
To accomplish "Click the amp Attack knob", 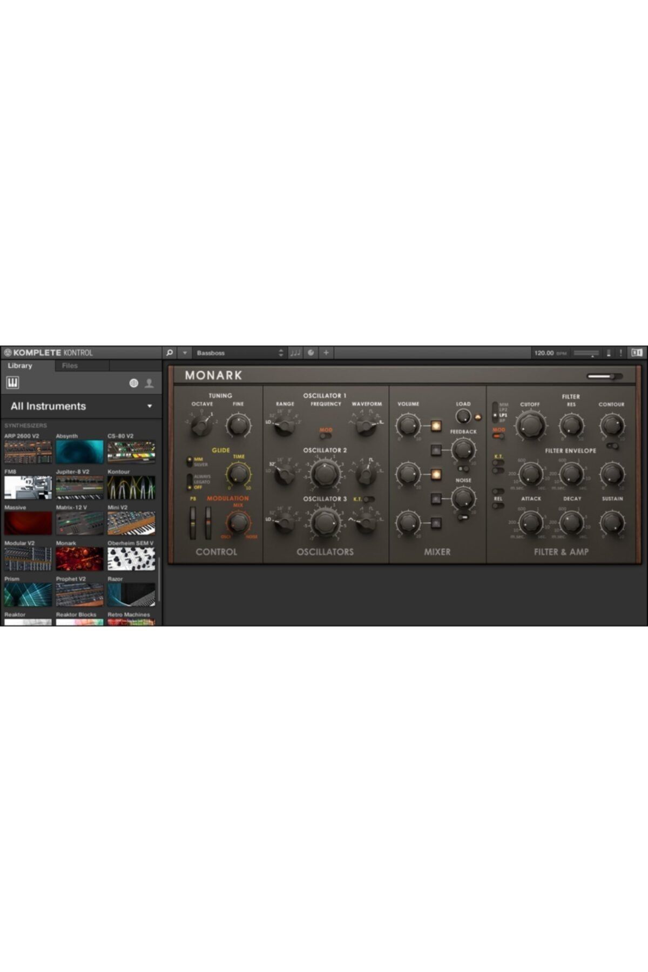I will [x=530, y=523].
